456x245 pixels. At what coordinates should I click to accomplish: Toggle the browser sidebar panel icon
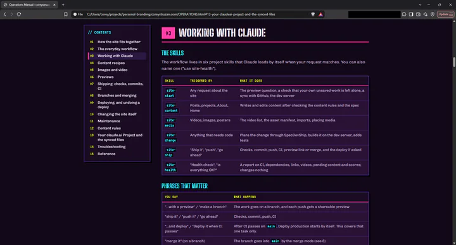[x=411, y=14]
